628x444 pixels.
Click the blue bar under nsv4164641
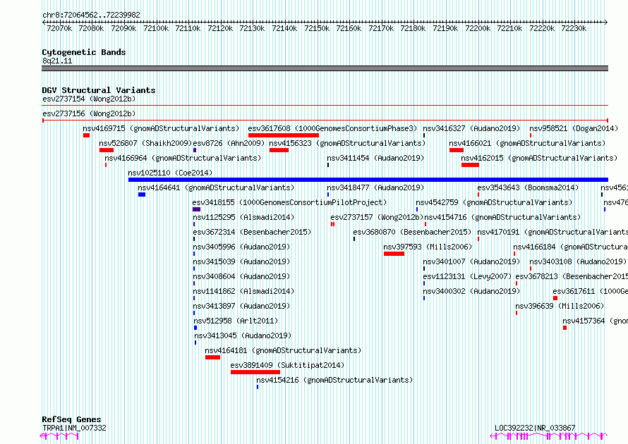point(141,195)
